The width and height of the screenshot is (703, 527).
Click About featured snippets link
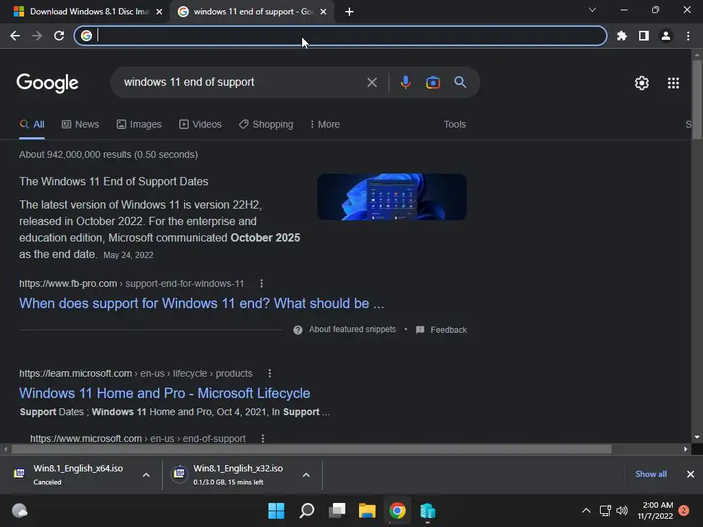[x=352, y=329]
